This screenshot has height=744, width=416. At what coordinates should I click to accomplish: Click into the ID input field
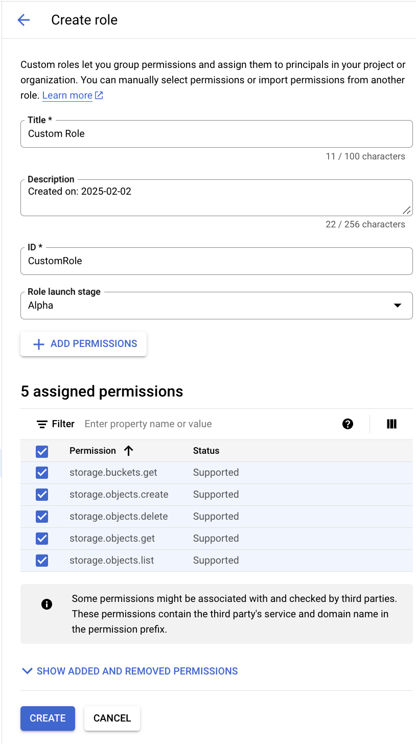coord(216,261)
